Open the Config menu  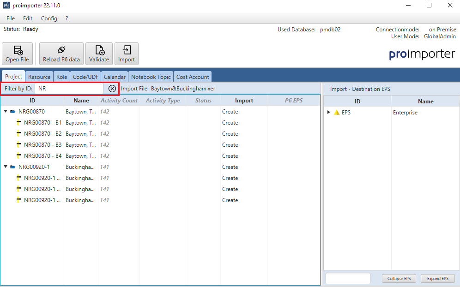49,18
